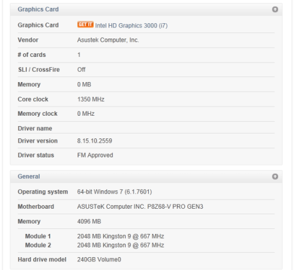Click the Memory clock label
Screen dimensions: 294x270
pyautogui.click(x=37, y=114)
